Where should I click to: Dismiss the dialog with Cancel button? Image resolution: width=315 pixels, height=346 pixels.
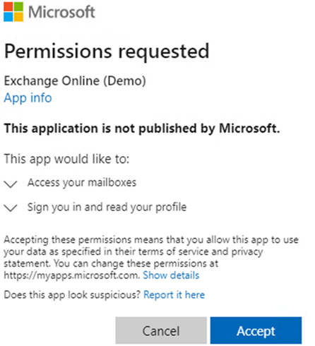tap(161, 330)
